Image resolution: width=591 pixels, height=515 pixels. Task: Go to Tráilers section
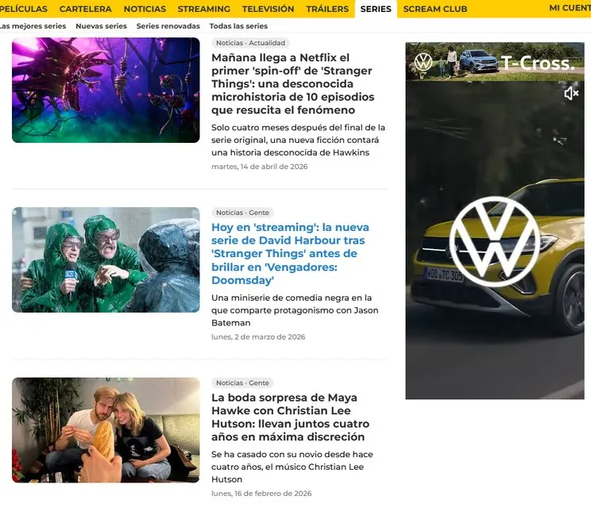click(327, 9)
